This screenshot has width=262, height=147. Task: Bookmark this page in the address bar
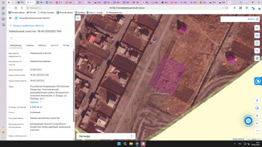[x=226, y=8]
